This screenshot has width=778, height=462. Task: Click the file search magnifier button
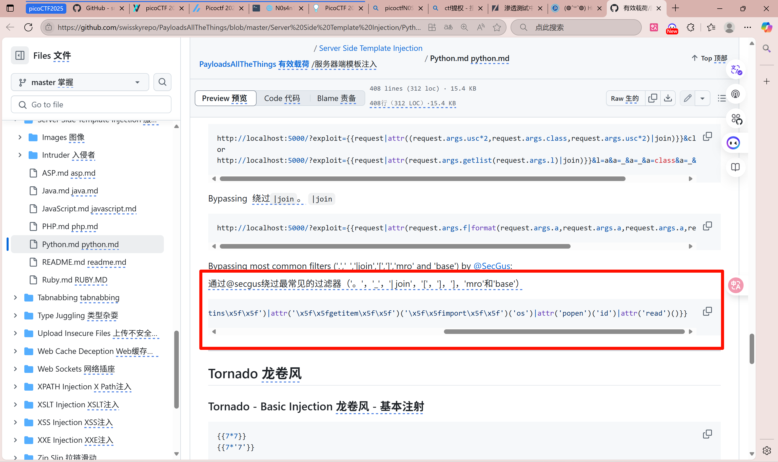[162, 82]
